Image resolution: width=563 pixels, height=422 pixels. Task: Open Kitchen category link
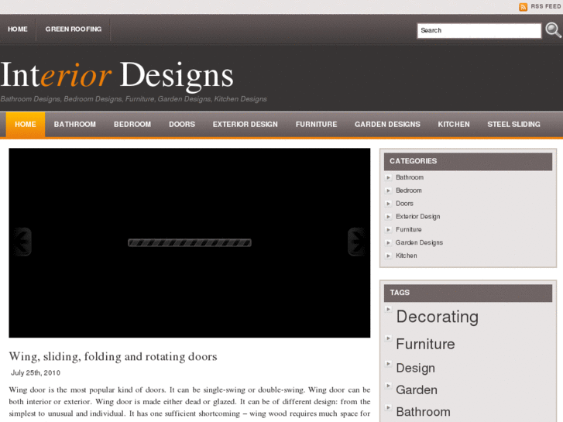(406, 256)
